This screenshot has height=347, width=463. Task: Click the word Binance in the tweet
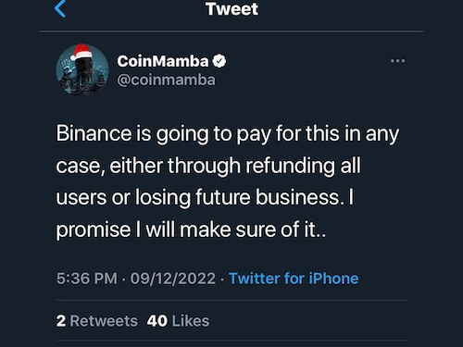[94, 133]
